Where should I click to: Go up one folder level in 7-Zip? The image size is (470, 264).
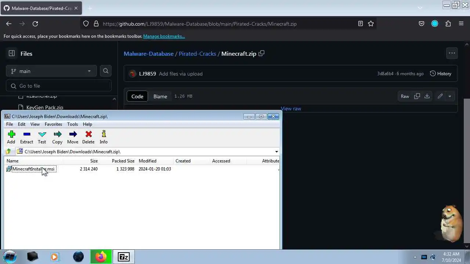pyautogui.click(x=8, y=151)
